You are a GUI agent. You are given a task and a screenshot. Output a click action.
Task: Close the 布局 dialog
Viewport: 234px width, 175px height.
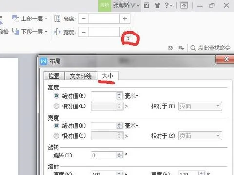tap(226, 59)
